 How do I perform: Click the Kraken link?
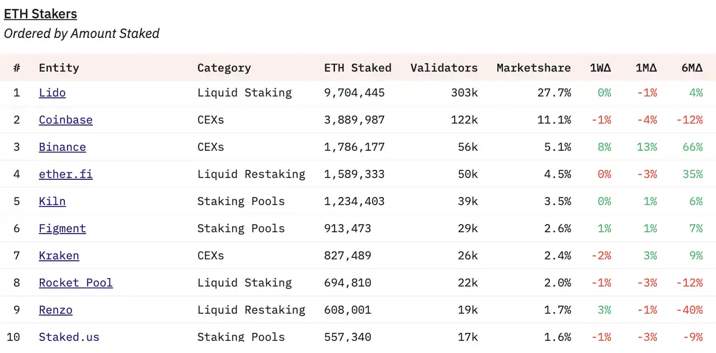click(59, 256)
